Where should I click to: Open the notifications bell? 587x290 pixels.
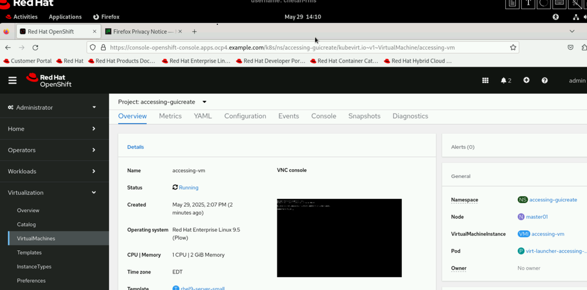505,80
